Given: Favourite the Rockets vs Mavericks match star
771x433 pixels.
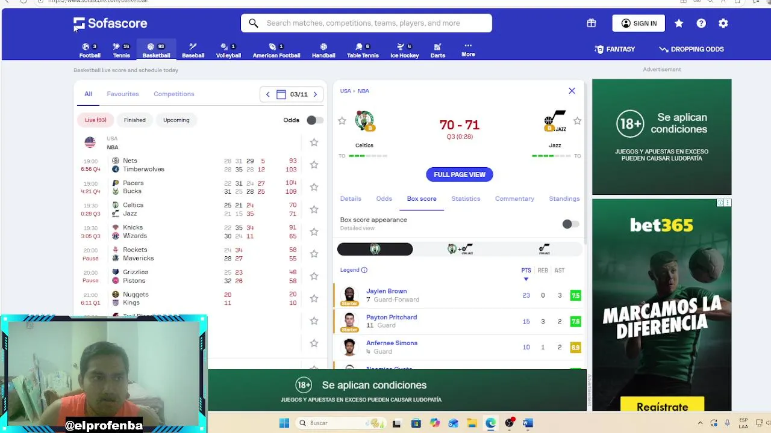Looking at the screenshot, I should tap(314, 254).
